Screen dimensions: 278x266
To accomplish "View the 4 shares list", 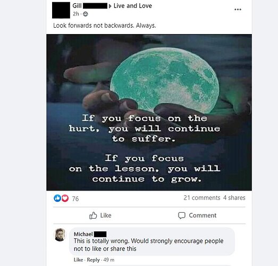I will 234,198.
